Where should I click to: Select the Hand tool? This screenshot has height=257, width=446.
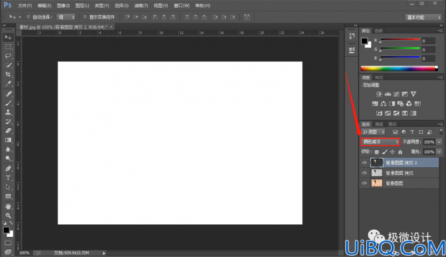click(x=8, y=206)
